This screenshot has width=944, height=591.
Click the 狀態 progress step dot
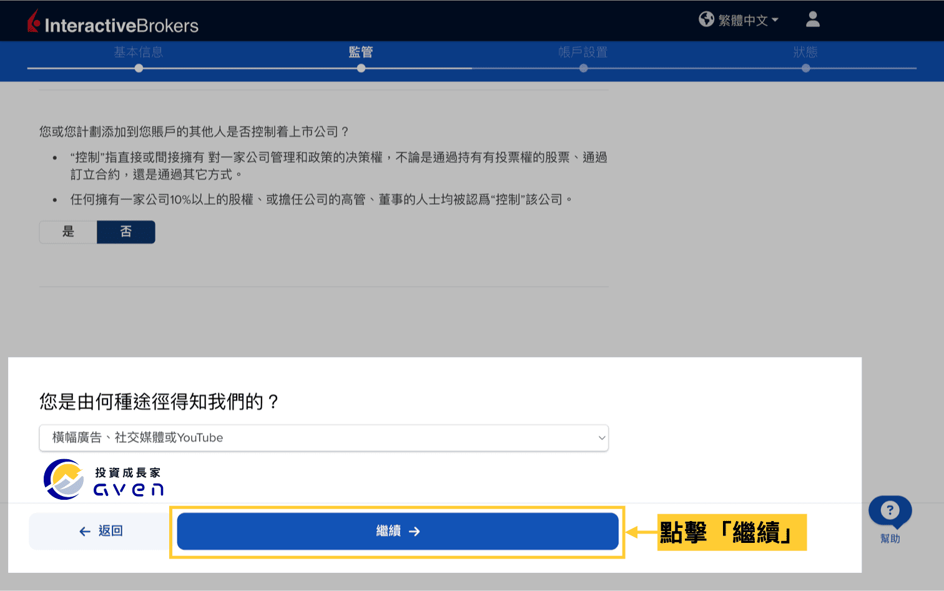[805, 67]
